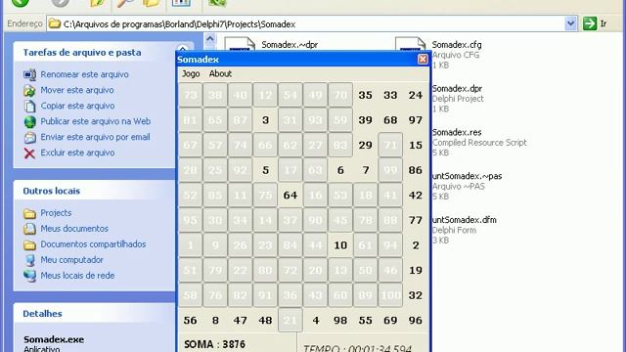Click the Explorer address path field
This screenshot has height=352, width=626.
point(311,23)
